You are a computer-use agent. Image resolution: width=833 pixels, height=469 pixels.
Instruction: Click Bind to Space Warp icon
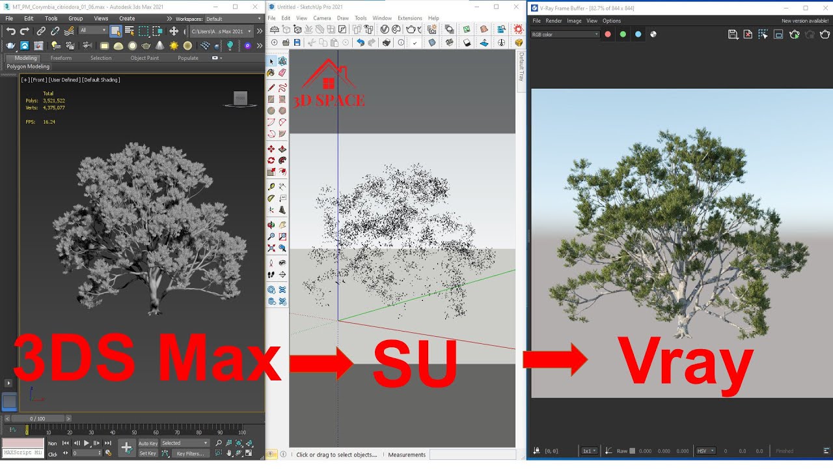tap(69, 31)
